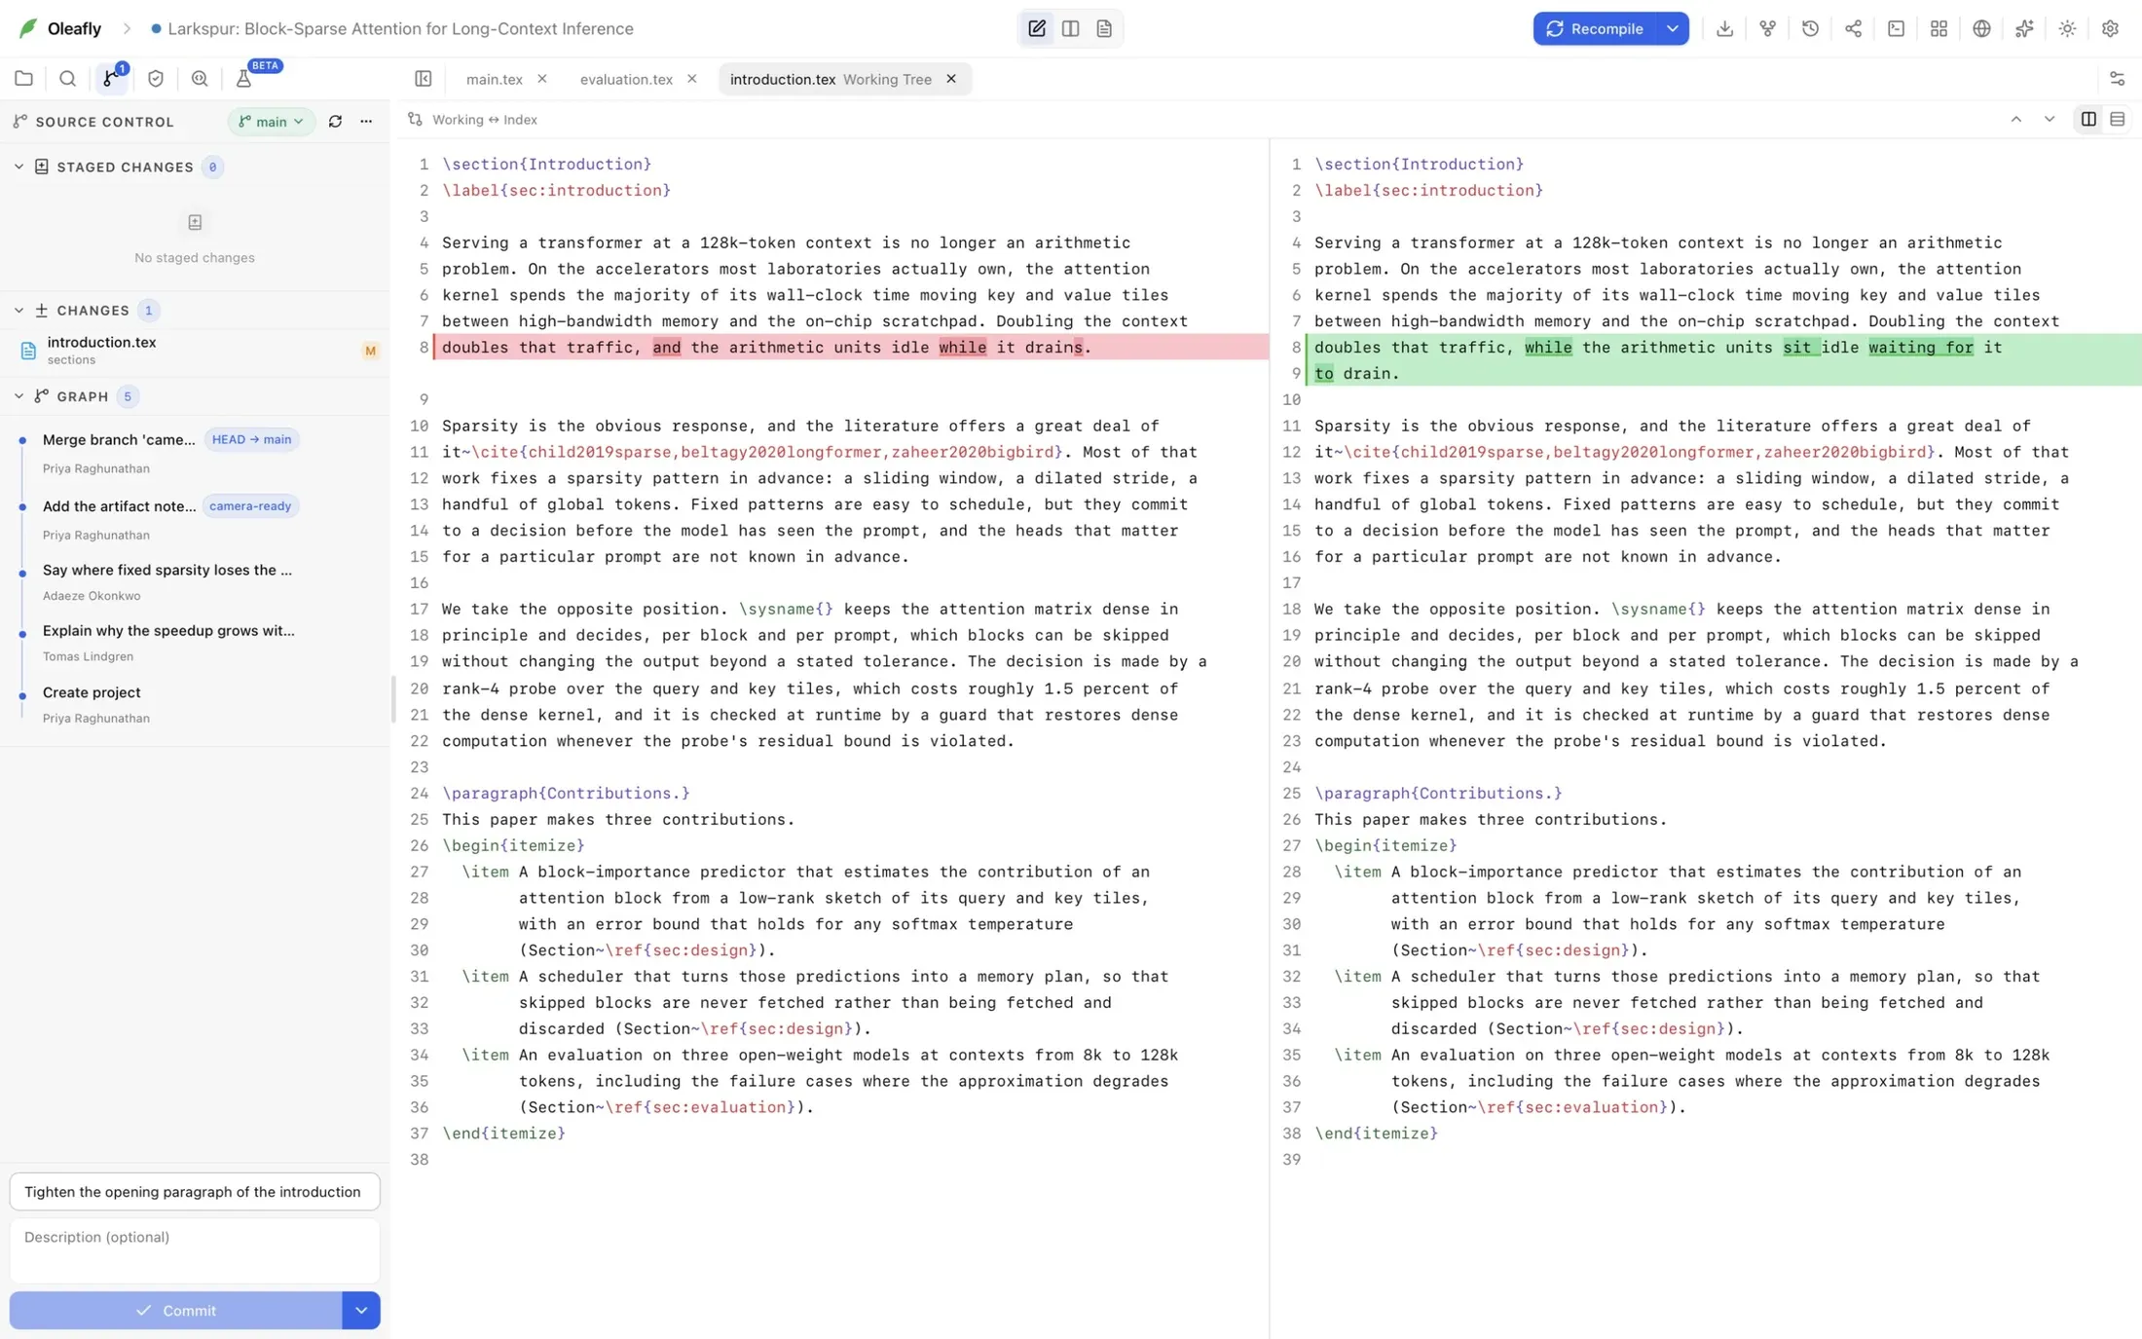The width and height of the screenshot is (2142, 1339).
Task: Toggle the light/dark theme sun icon
Action: (x=2067, y=28)
